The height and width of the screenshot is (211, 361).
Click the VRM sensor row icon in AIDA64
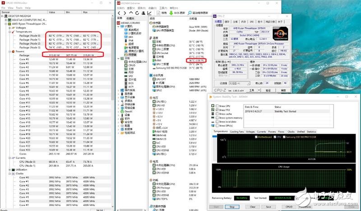click(154, 61)
